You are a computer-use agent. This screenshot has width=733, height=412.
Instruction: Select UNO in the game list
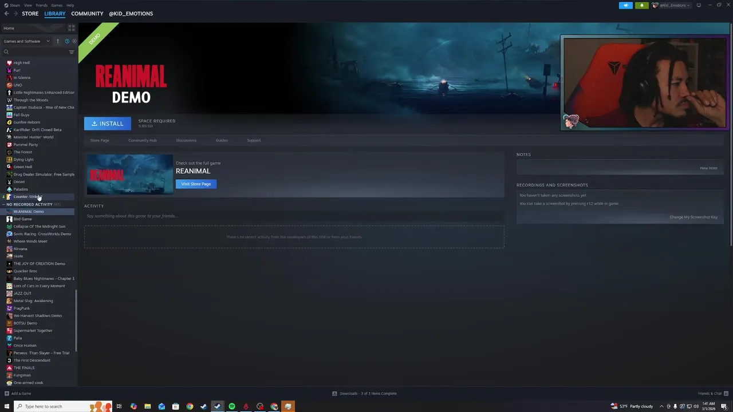point(18,85)
